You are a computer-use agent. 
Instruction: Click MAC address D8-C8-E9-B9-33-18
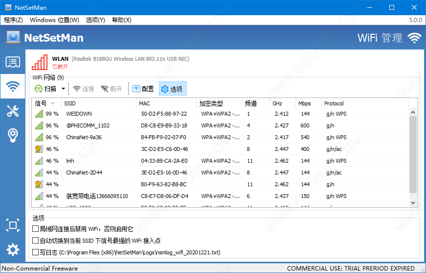164,125
